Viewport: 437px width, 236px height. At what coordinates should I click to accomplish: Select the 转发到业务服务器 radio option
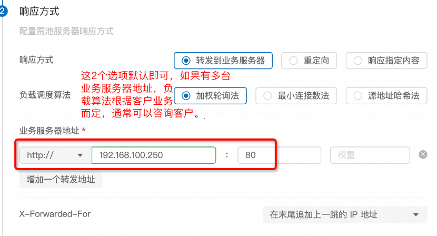point(223,61)
